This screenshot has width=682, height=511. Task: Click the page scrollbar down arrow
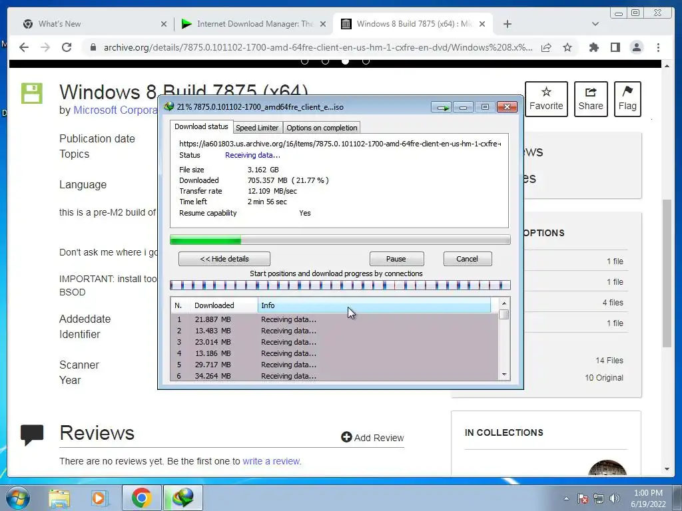click(667, 469)
